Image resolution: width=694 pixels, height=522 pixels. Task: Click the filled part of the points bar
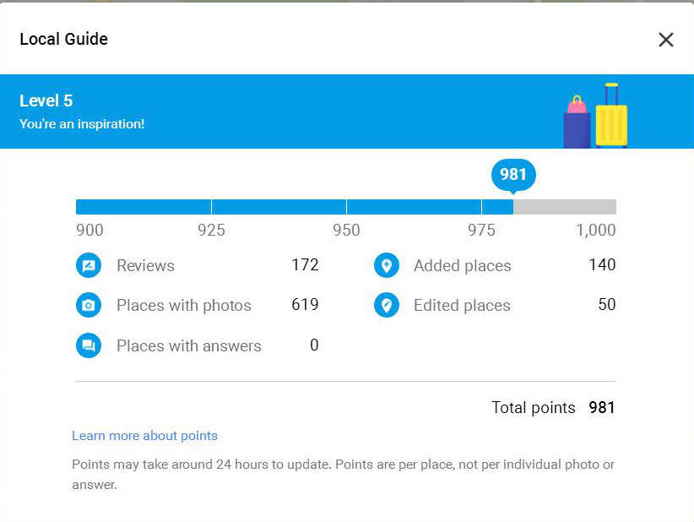click(x=295, y=207)
